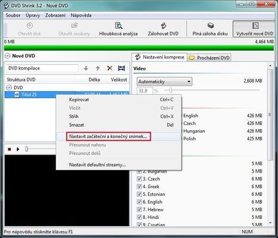Screen dimensions: 278x238
Task: Choose Kopírovat in context menu
Action: pos(119,99)
